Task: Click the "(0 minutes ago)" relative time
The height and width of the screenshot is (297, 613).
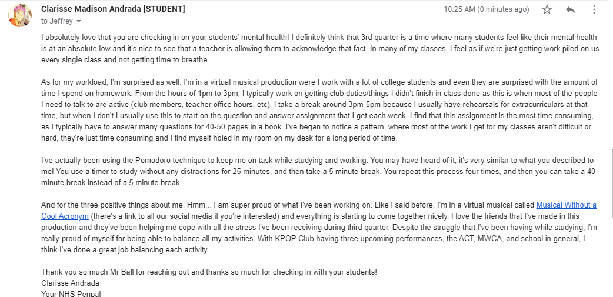Action: click(504, 9)
